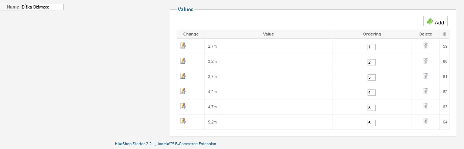
Task: Click the Name input field
Action: pyautogui.click(x=42, y=7)
